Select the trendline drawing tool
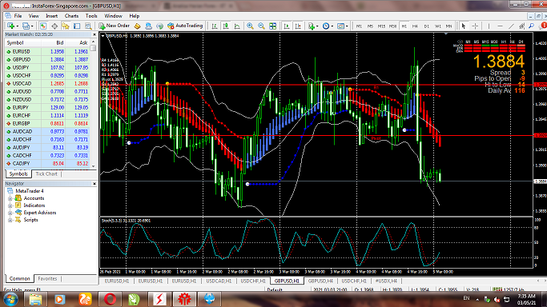 click(x=511, y=26)
